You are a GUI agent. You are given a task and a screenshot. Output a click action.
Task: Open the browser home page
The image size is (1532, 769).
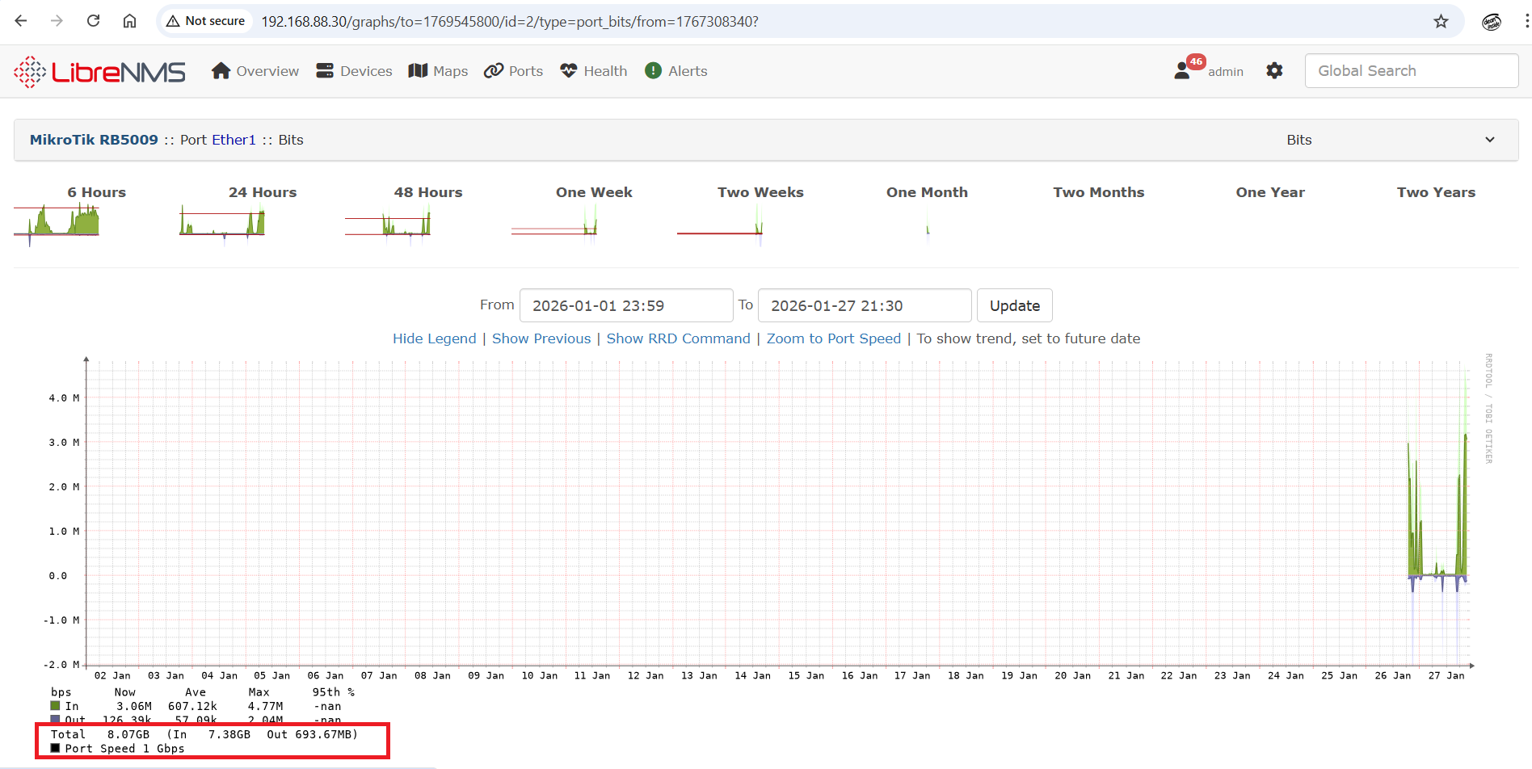point(129,21)
